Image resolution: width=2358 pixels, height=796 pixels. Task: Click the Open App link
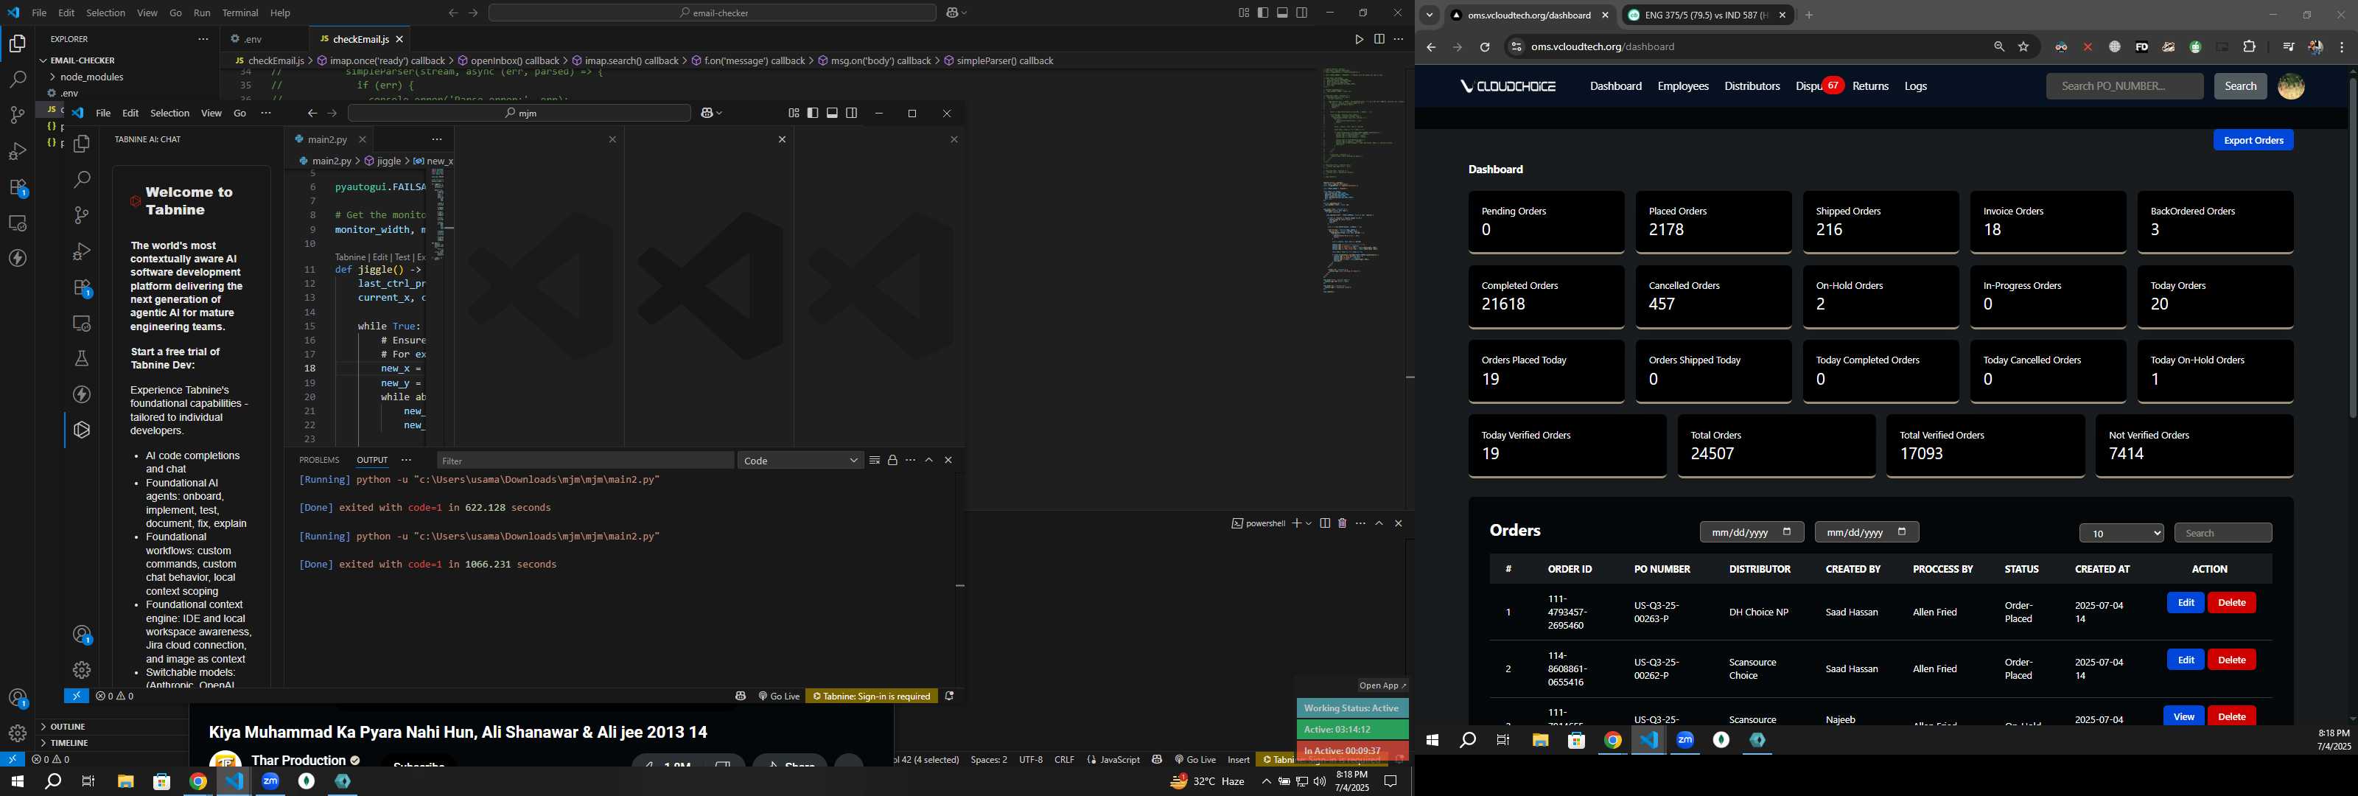point(1382,685)
